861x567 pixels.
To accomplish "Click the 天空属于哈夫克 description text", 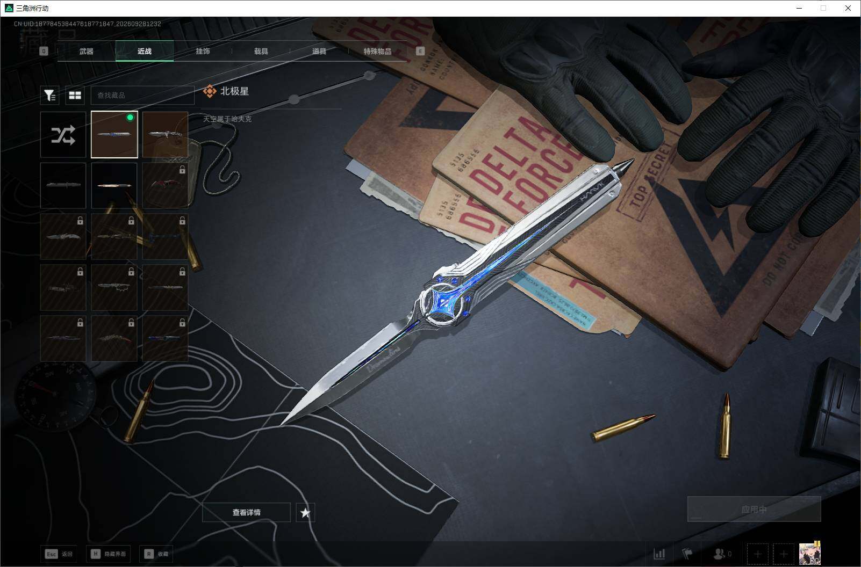I will click(x=227, y=119).
